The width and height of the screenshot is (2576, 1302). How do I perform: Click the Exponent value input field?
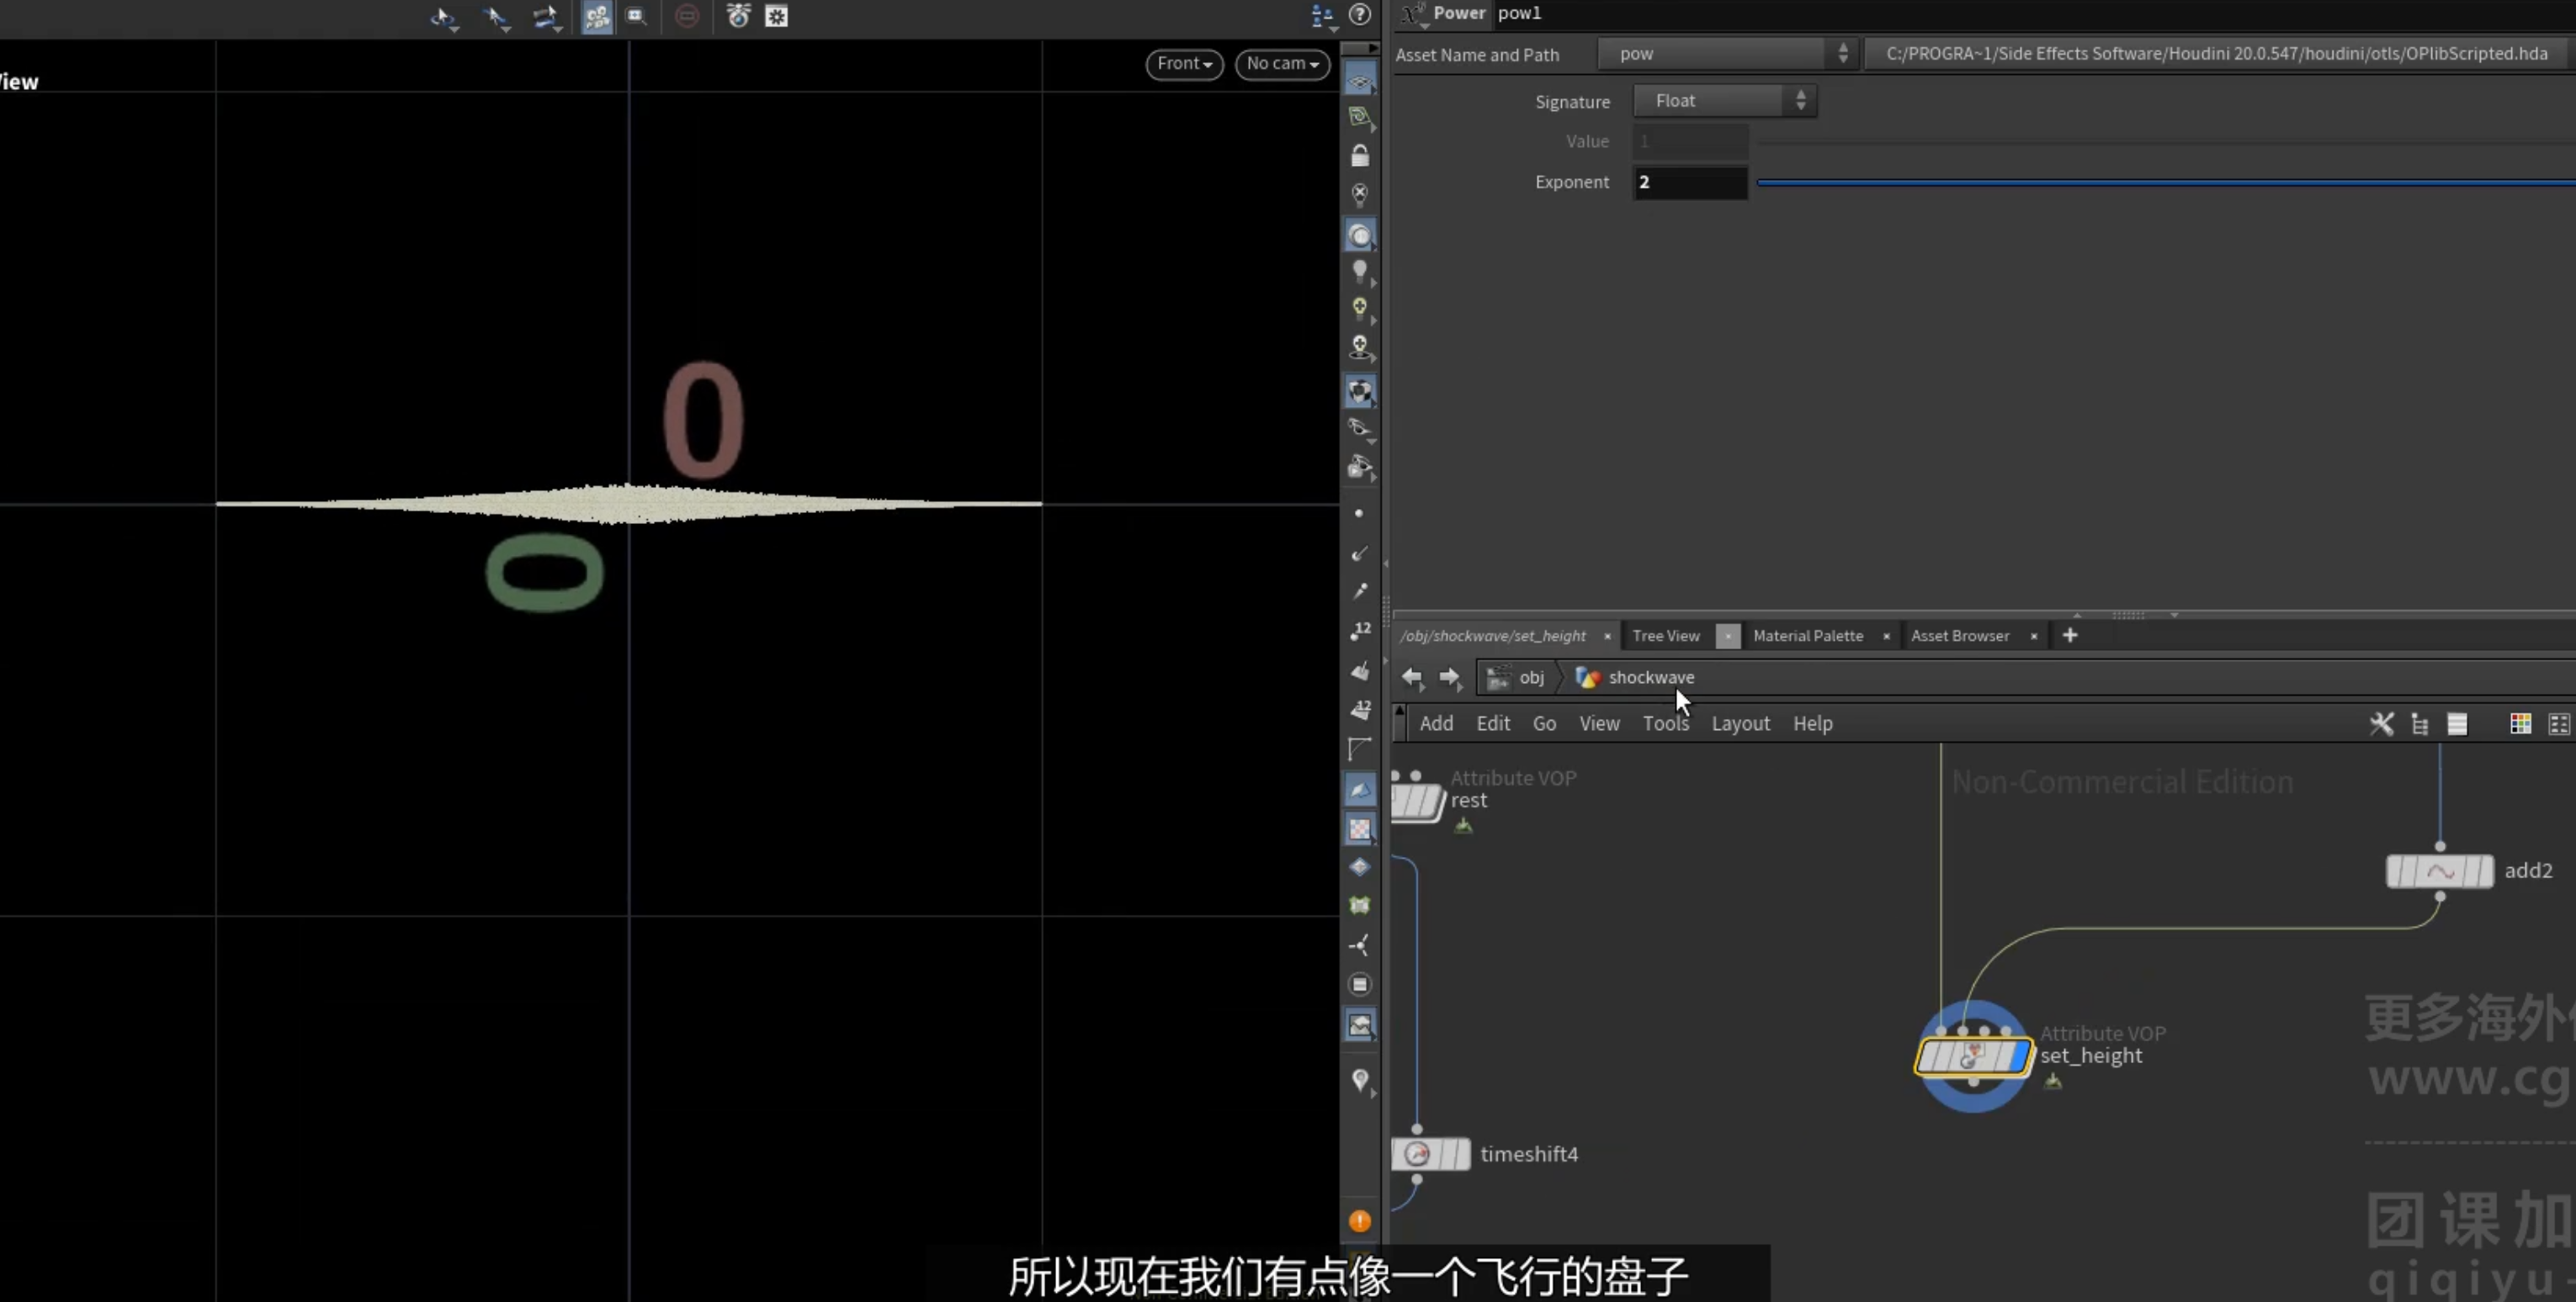(x=1690, y=183)
